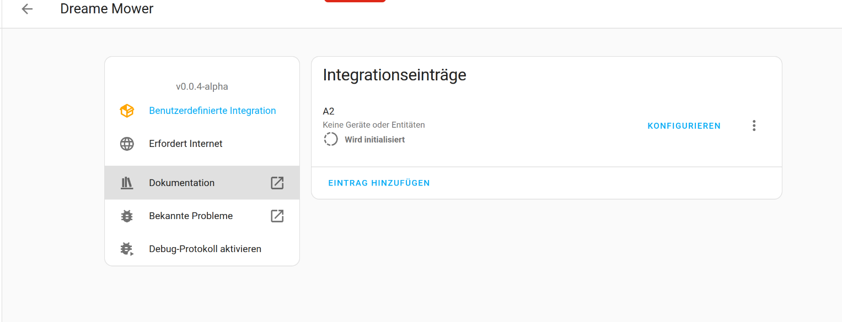The width and height of the screenshot is (842, 322).
Task: Click EINTRAG HINZUFÜGEN to add an entry
Action: click(379, 183)
